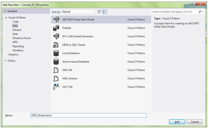Switch to medium icons list view

[105, 12]
